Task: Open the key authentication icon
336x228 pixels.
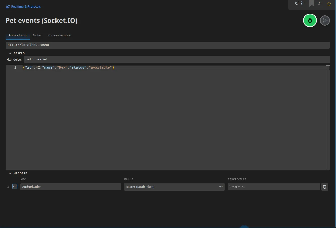Action: (x=320, y=4)
